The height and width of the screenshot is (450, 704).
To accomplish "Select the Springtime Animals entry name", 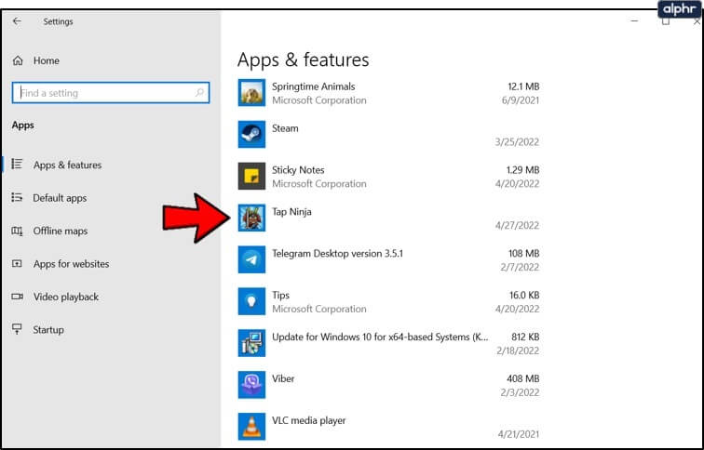I will pyautogui.click(x=314, y=86).
